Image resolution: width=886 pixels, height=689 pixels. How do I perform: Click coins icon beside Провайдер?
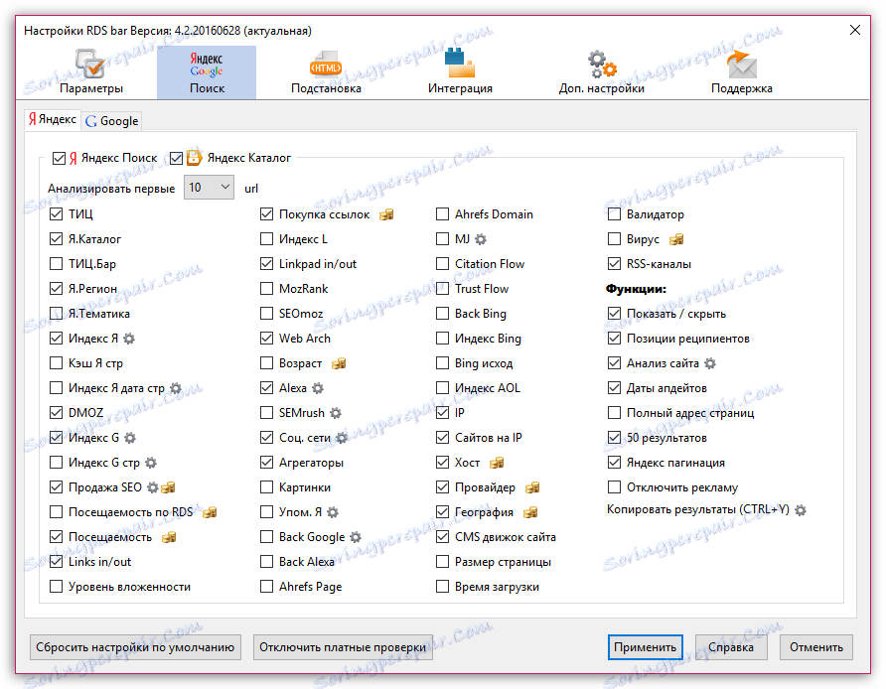pos(532,487)
